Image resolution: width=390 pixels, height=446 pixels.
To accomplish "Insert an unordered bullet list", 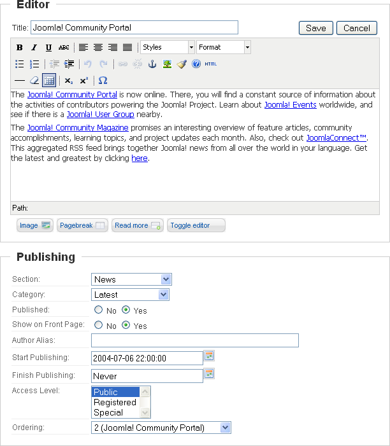I will click(x=19, y=64).
